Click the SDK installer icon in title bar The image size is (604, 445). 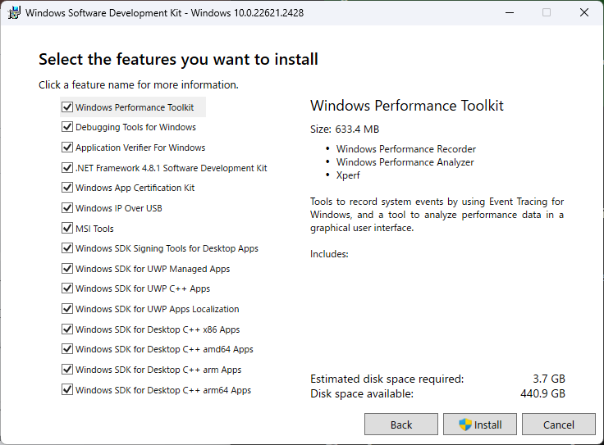tap(14, 12)
